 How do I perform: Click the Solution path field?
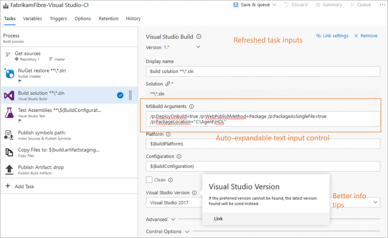click(x=263, y=94)
